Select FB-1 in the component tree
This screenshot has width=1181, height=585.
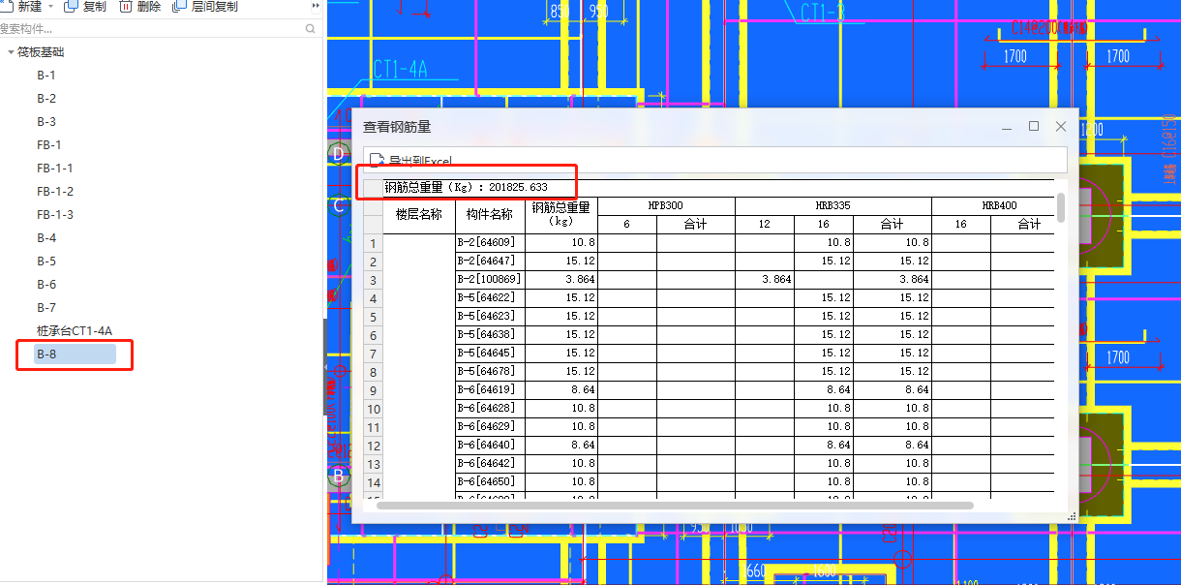click(49, 145)
